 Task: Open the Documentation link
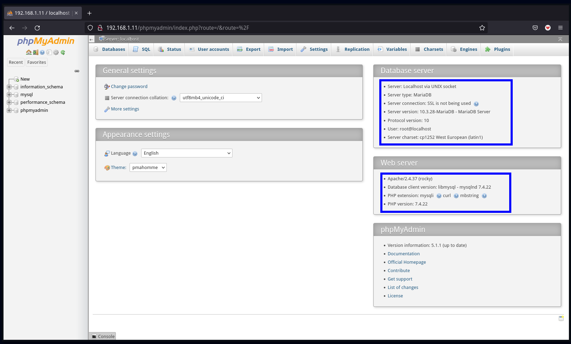coord(403,254)
